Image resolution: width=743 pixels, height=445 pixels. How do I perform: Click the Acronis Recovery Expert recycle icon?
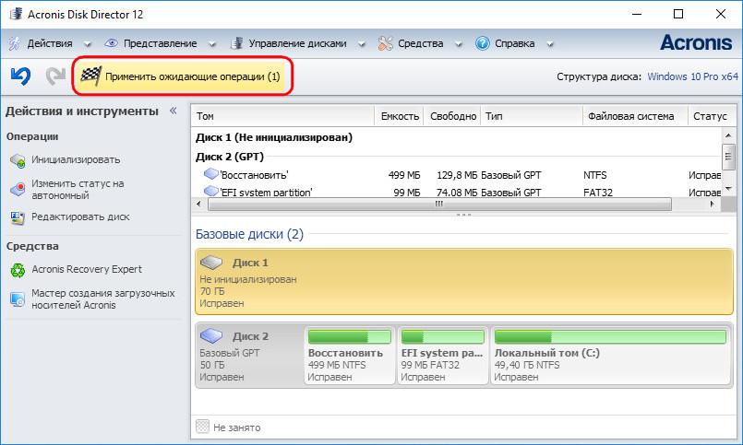[18, 270]
